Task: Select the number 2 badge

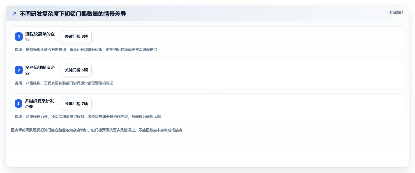Action: tap(19, 70)
